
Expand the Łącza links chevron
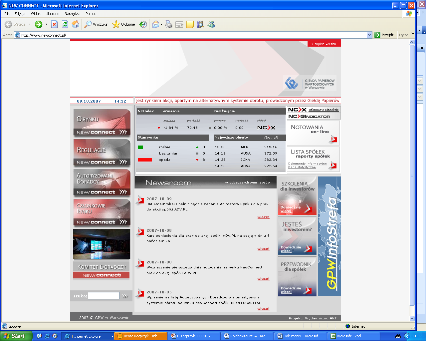pyautogui.click(x=413, y=34)
